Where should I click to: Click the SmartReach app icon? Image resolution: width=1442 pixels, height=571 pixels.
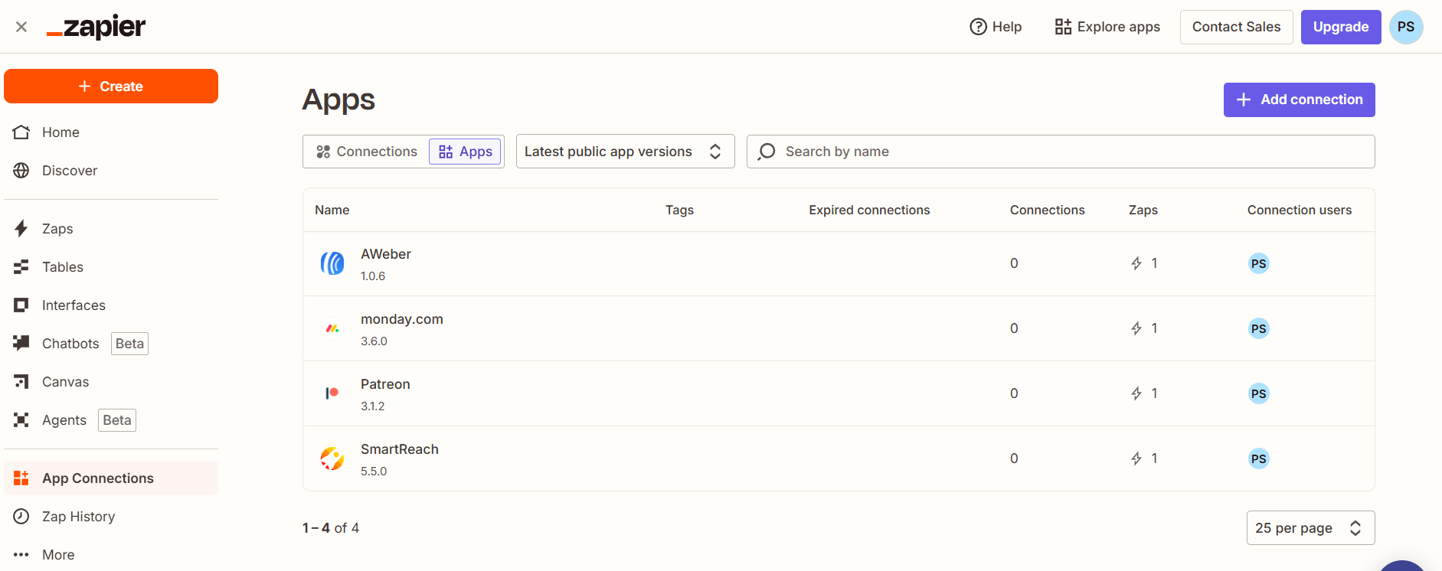coord(332,458)
